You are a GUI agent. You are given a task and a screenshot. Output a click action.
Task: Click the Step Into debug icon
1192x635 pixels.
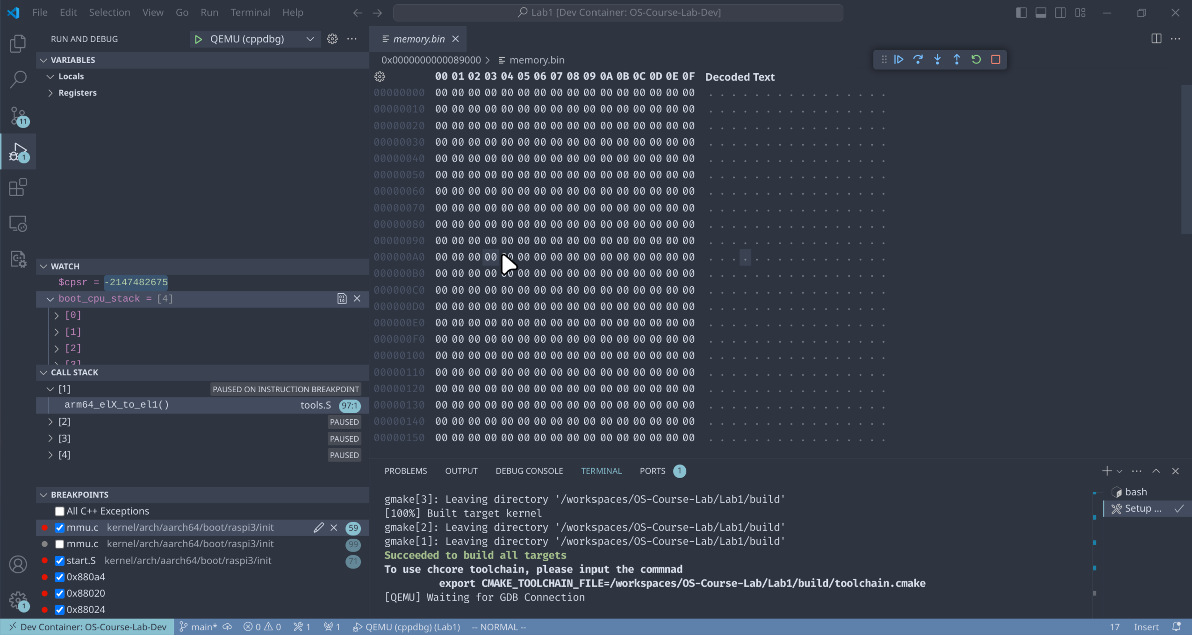(x=937, y=59)
